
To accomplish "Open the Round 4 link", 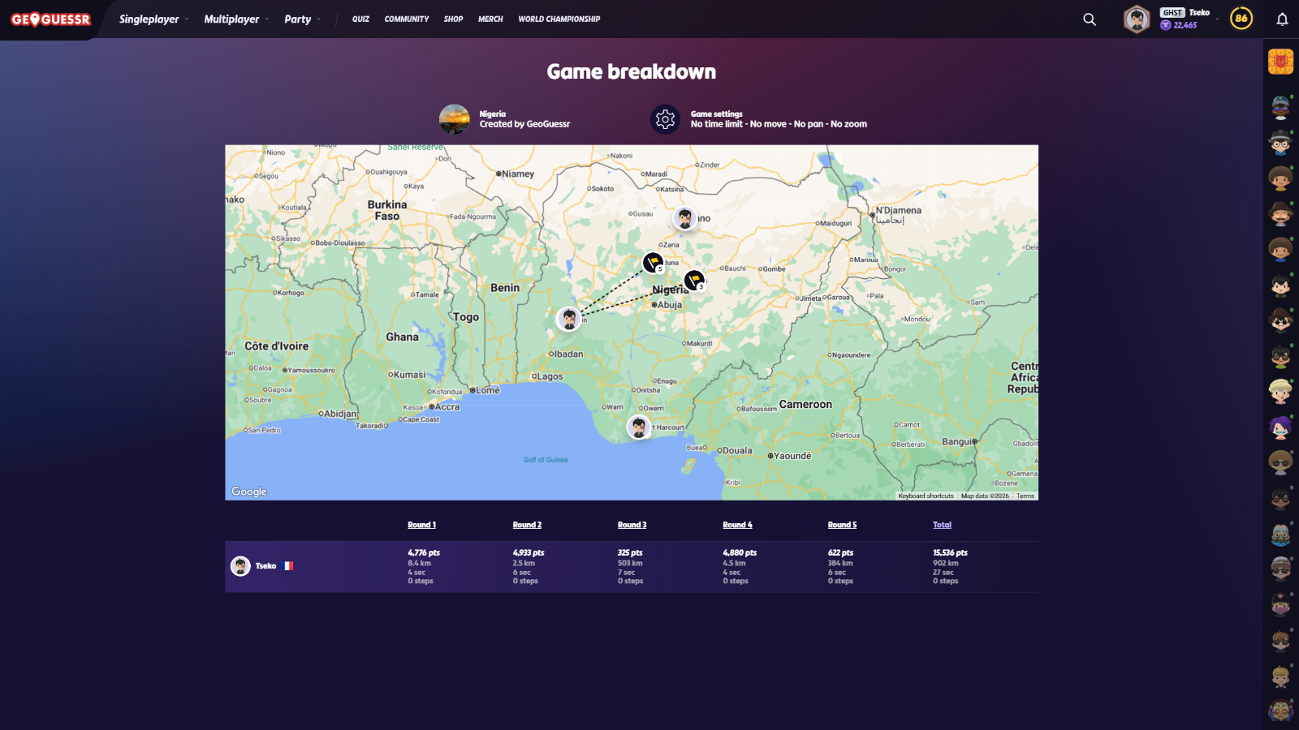I will pyautogui.click(x=737, y=525).
